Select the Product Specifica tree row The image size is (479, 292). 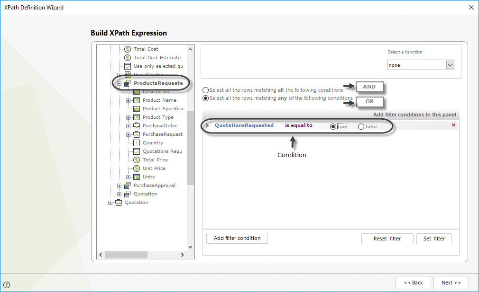[x=163, y=109]
